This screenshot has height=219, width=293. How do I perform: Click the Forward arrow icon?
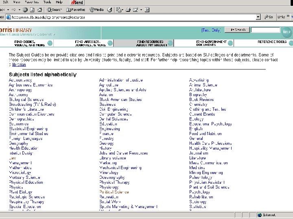tap(14, 10)
